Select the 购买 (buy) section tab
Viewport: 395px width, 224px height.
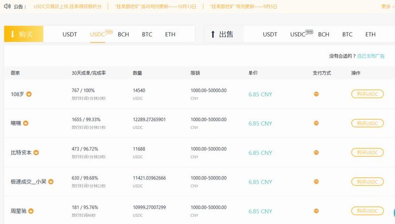24,34
